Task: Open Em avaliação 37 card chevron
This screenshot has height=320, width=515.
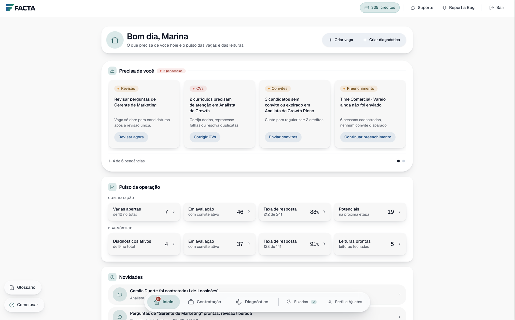Action: click(249, 244)
